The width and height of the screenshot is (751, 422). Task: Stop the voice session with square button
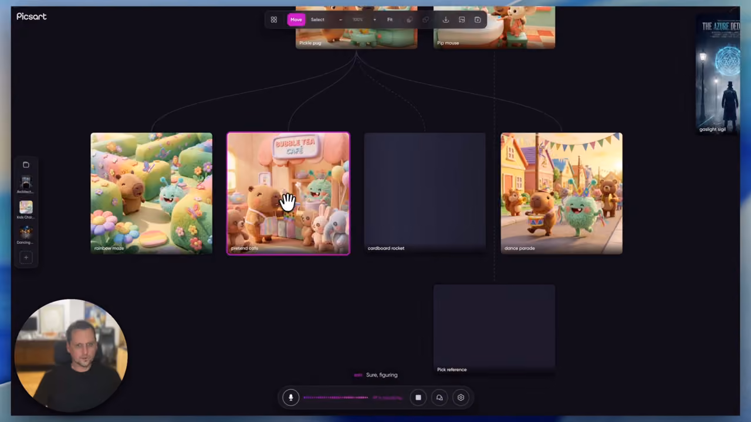point(418,397)
